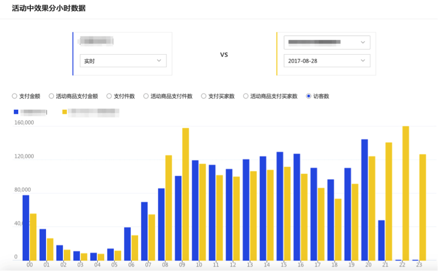Click the 120,000 axis label
The width and height of the screenshot is (438, 271).
pos(24,156)
